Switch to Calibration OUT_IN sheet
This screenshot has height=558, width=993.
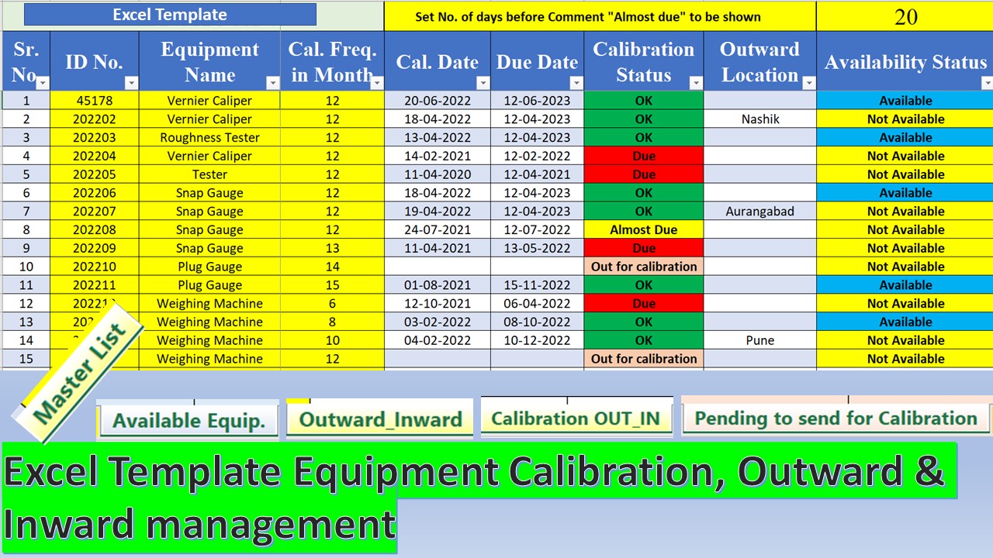point(575,418)
